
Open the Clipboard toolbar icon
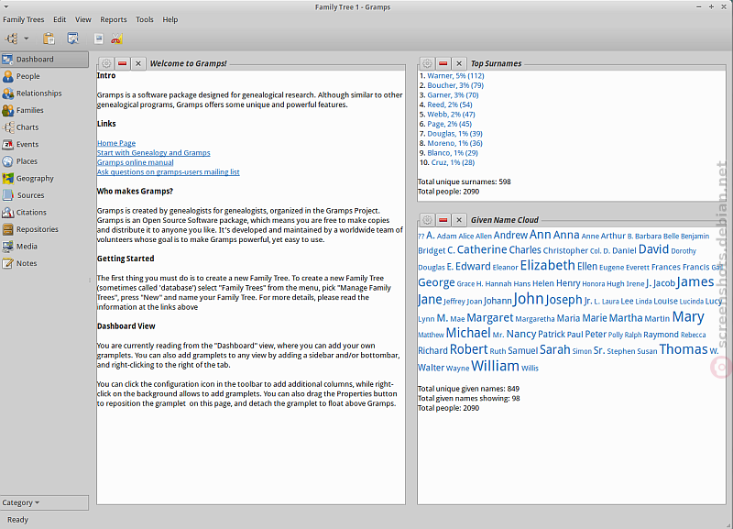(49, 39)
